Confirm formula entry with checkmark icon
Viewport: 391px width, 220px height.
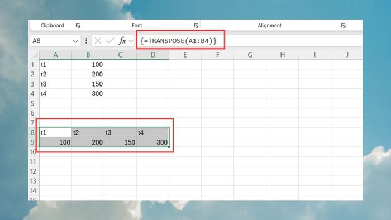coord(109,40)
